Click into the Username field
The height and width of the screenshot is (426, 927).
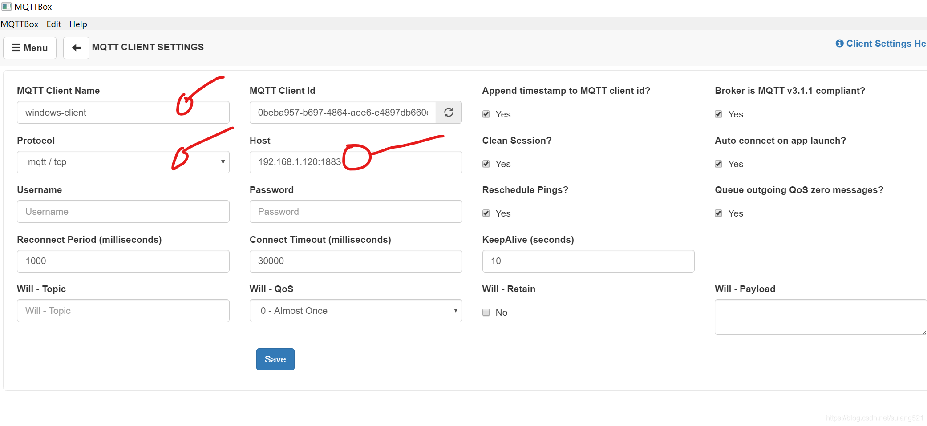(123, 211)
